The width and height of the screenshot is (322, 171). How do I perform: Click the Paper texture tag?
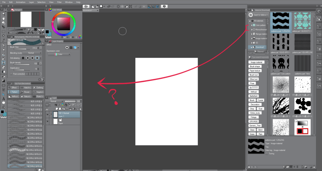point(255,71)
